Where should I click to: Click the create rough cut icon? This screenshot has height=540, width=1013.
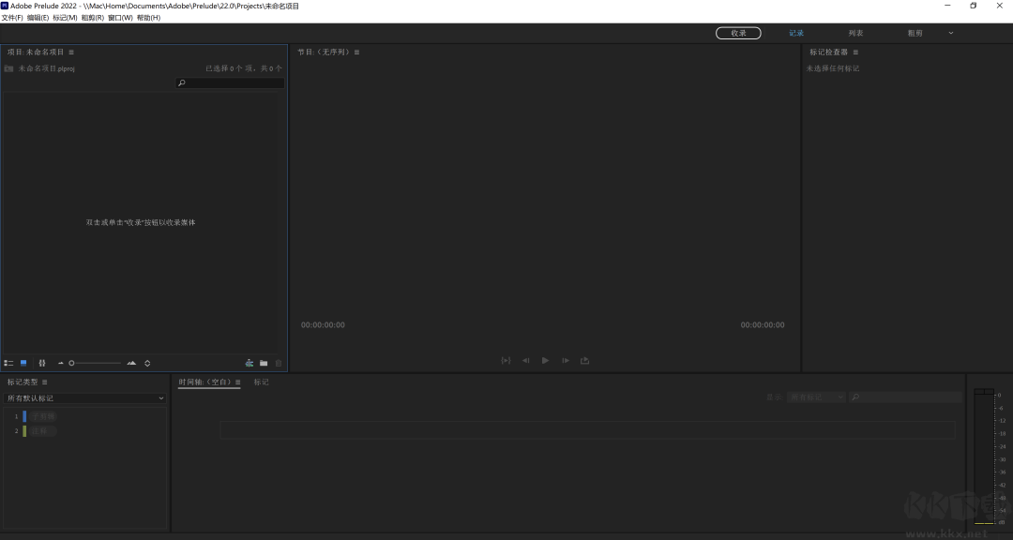coord(249,363)
